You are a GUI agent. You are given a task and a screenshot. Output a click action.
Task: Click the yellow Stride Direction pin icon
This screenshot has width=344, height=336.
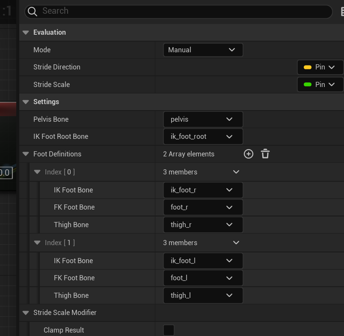coord(308,67)
